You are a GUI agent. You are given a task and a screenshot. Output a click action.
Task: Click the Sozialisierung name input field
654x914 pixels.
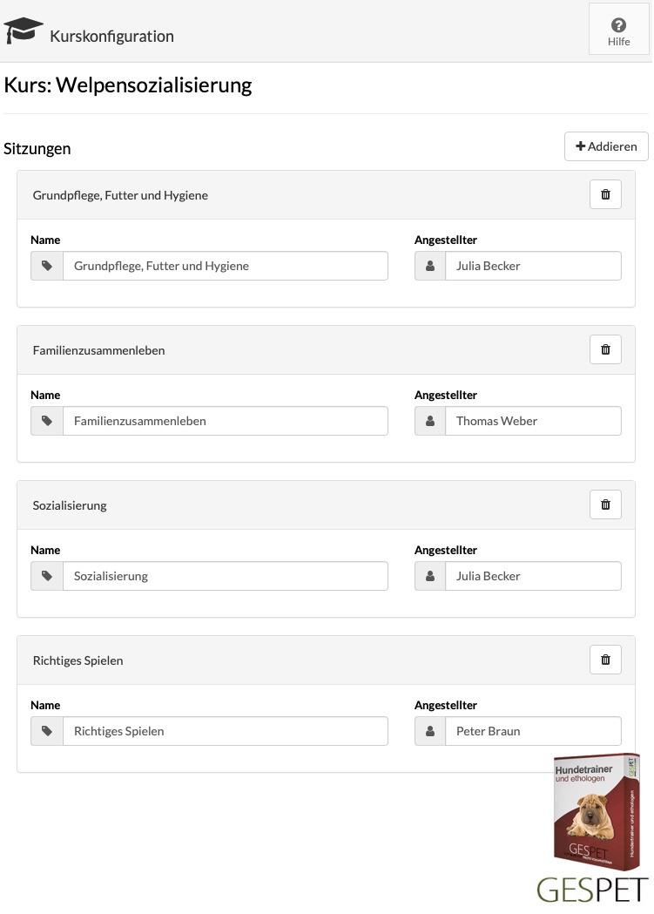pos(226,576)
